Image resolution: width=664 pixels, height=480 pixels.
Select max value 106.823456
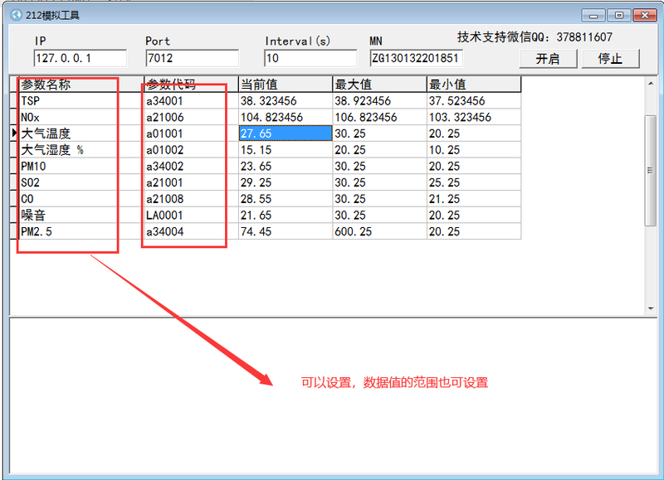pyautogui.click(x=379, y=117)
